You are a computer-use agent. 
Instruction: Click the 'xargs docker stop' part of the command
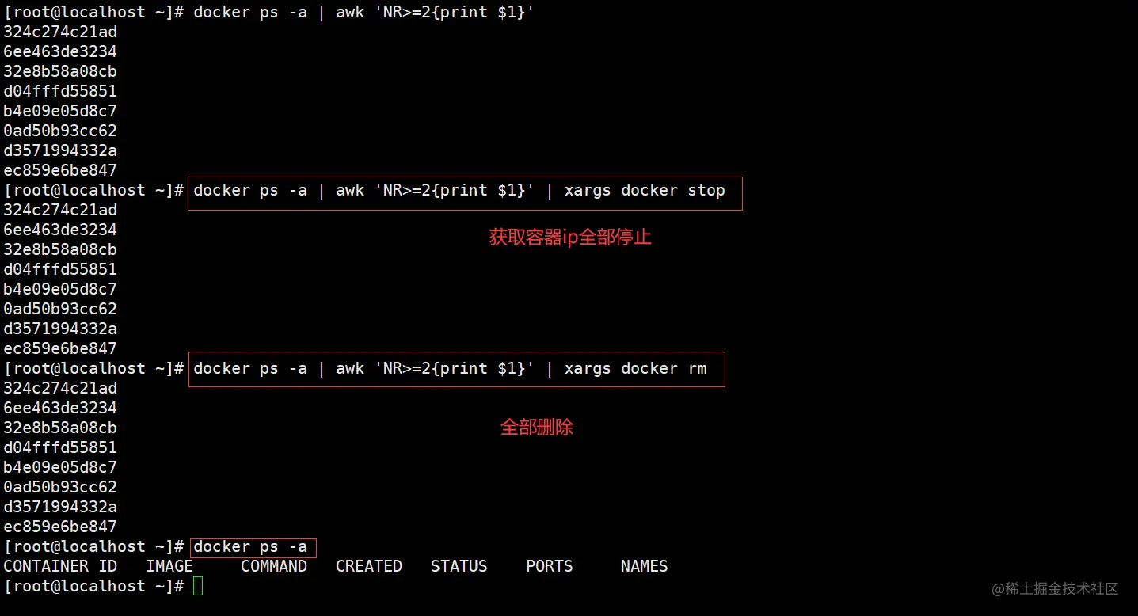[x=645, y=191]
